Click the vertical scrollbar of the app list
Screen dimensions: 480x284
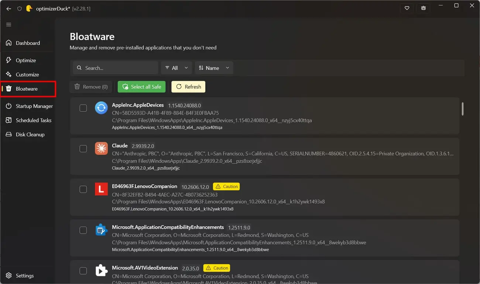[462, 109]
